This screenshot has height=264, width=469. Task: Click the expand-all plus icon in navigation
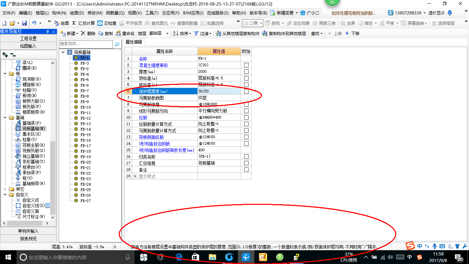tap(5, 54)
